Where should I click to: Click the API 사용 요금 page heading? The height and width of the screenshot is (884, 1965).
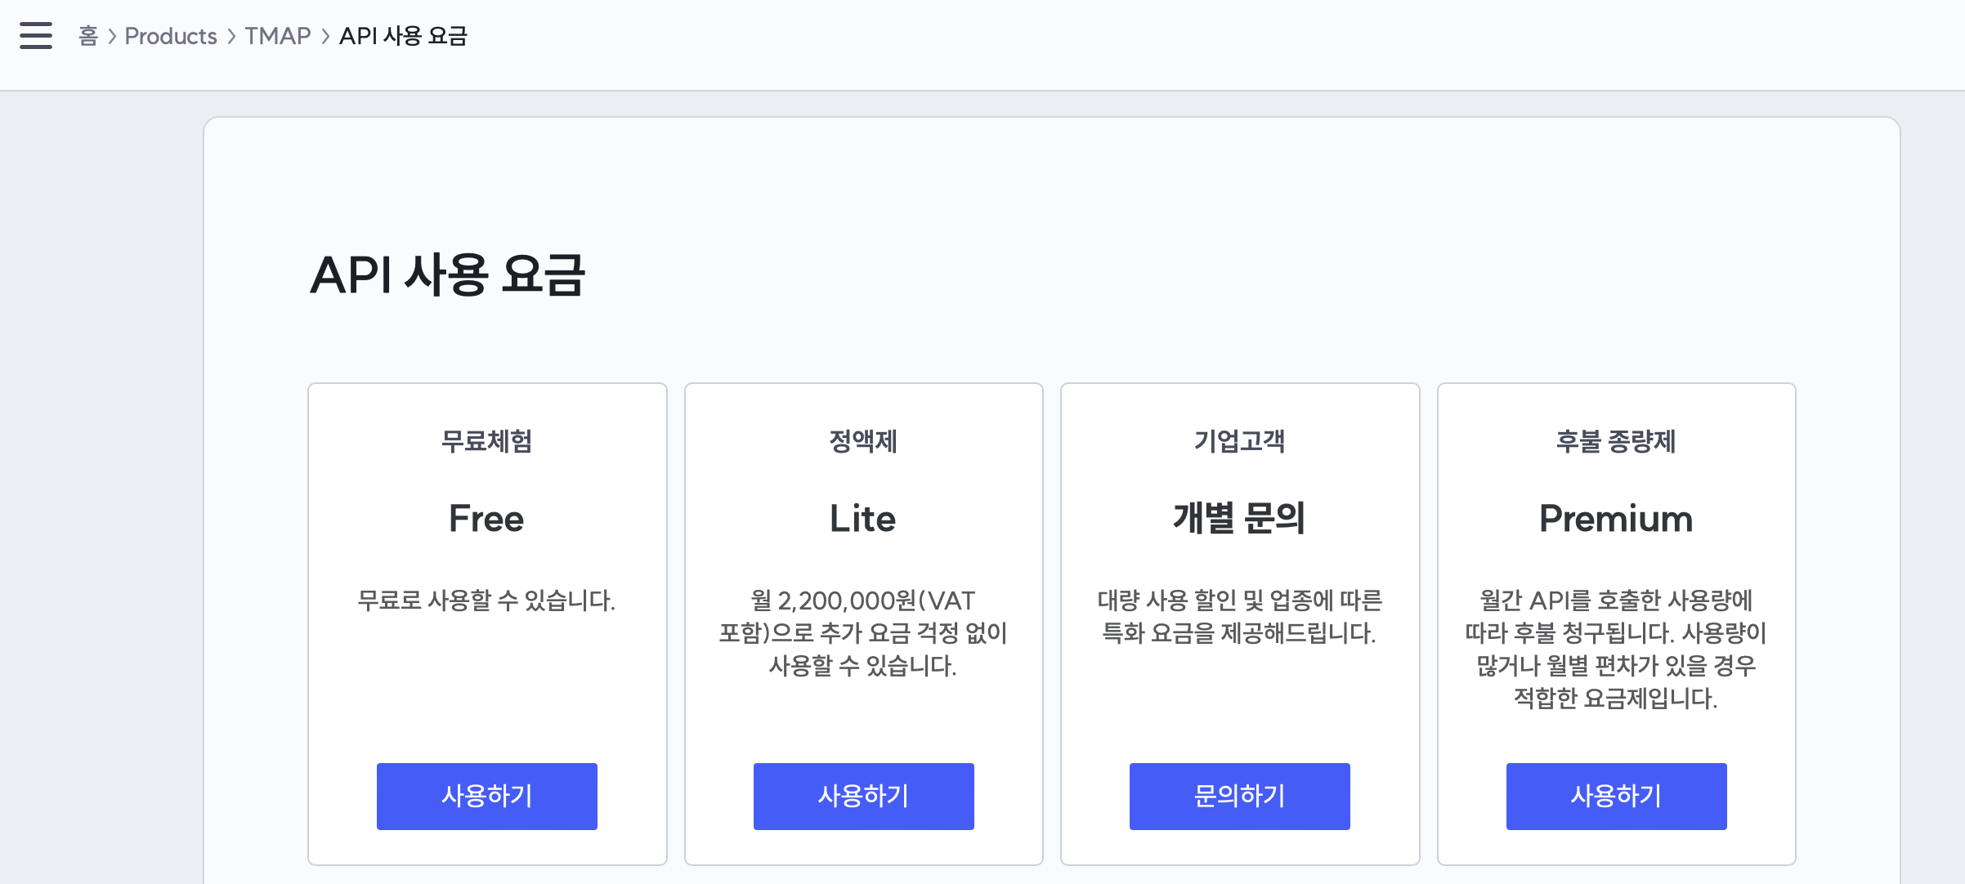pyautogui.click(x=447, y=275)
